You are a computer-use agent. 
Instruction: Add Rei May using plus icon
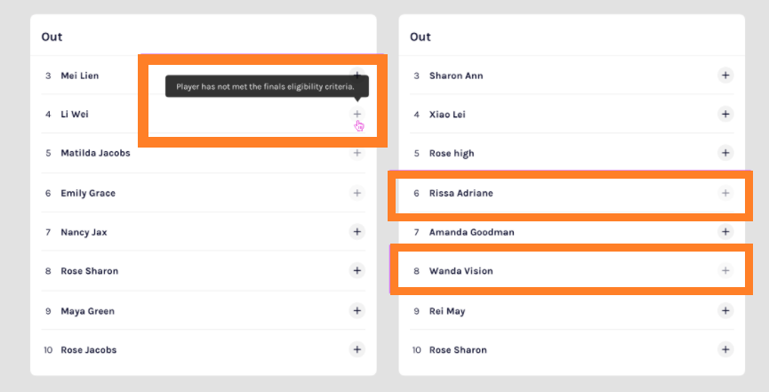[x=725, y=310]
